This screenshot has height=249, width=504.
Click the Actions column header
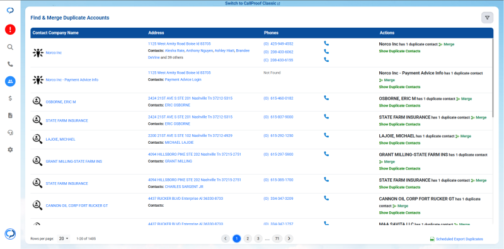pyautogui.click(x=387, y=33)
